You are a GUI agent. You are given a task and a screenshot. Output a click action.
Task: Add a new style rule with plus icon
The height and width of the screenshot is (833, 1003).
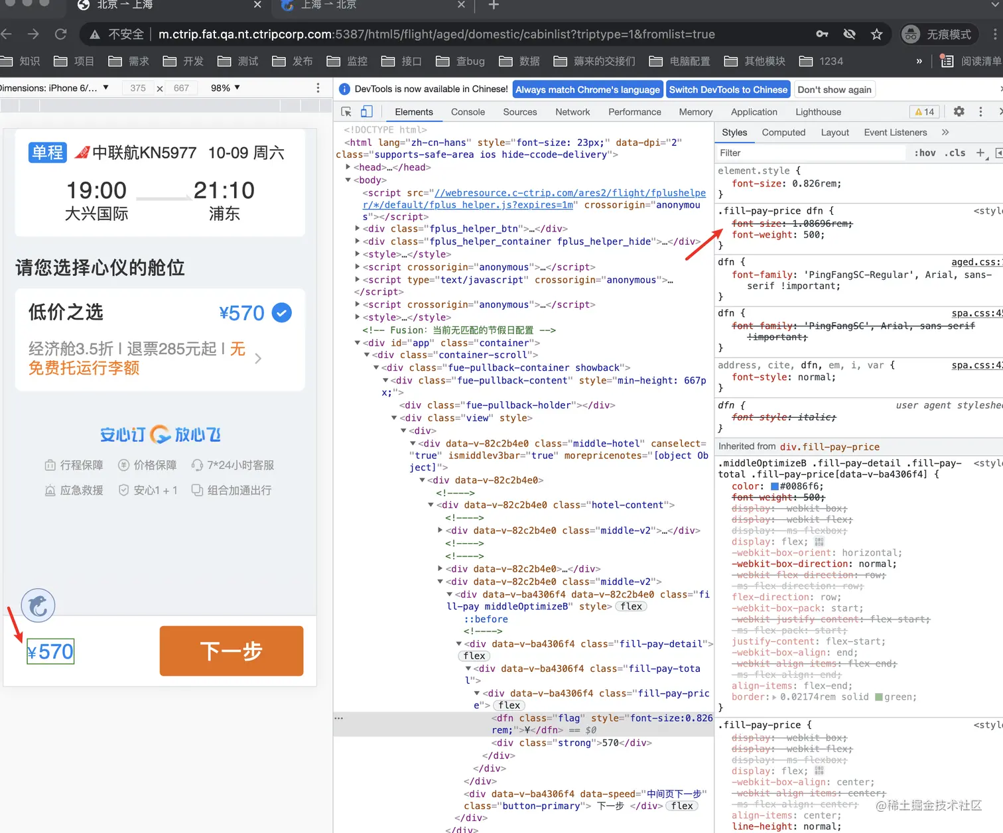point(980,153)
